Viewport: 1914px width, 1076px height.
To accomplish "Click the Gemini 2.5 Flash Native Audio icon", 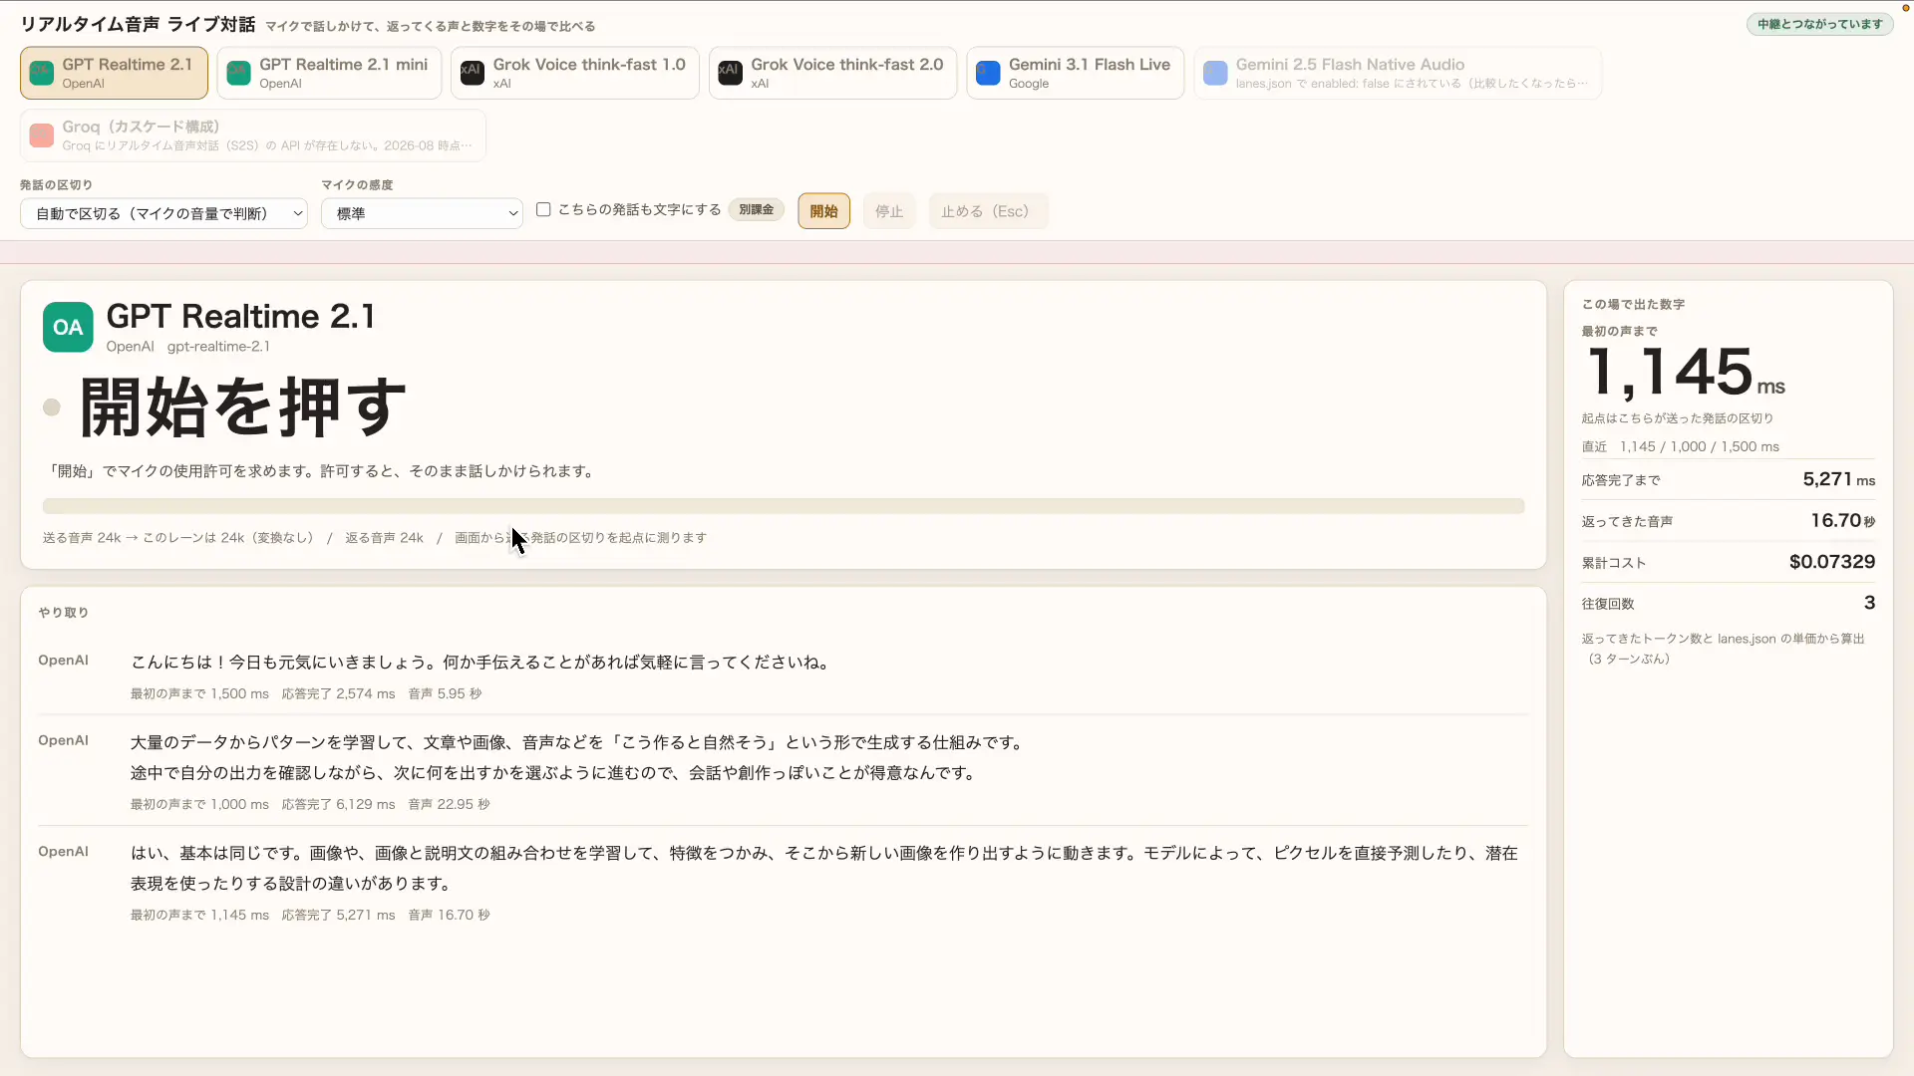I will coord(1215,73).
